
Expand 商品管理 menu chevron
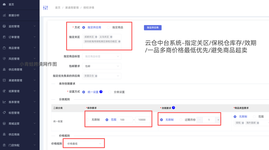tap(35, 48)
